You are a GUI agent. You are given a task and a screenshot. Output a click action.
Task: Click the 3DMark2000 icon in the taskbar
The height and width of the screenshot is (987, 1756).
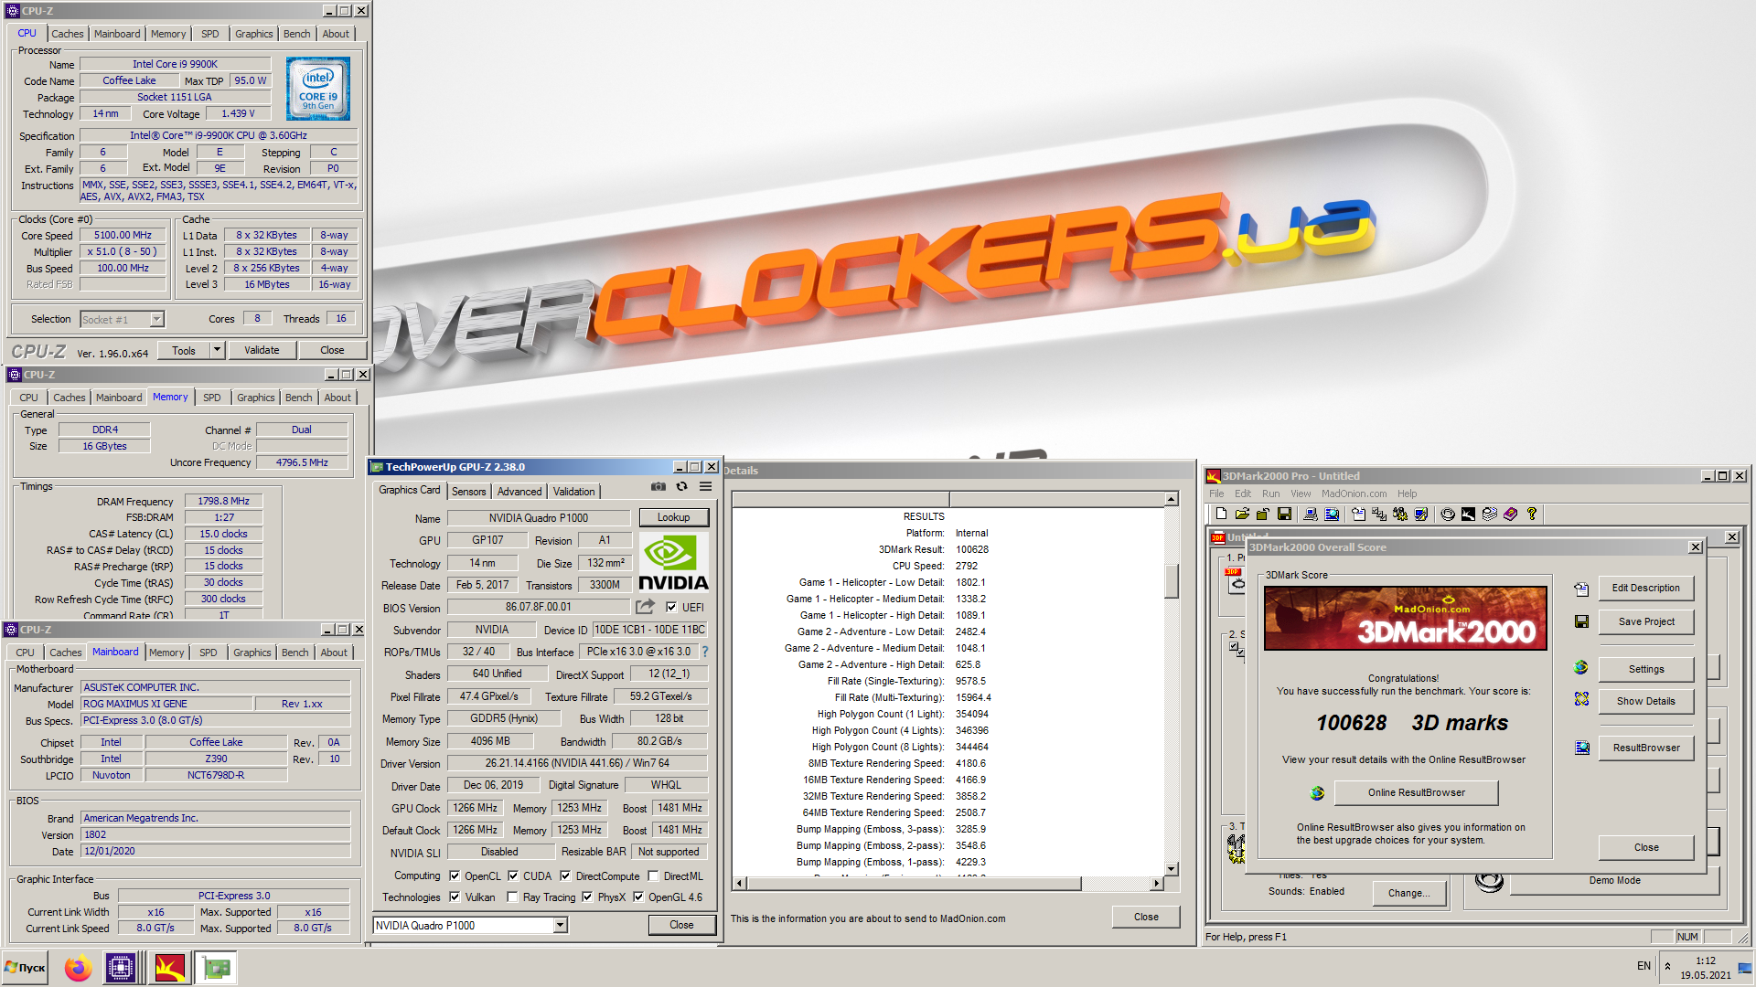(x=170, y=968)
